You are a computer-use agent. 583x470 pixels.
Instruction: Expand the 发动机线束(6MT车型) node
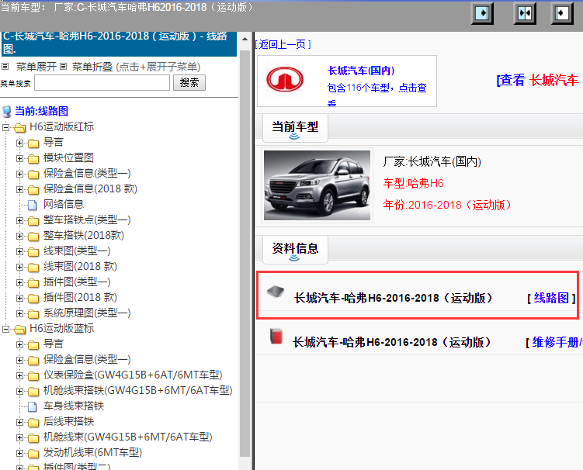[x=19, y=453]
